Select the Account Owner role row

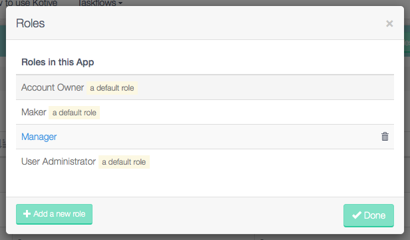tap(205, 87)
